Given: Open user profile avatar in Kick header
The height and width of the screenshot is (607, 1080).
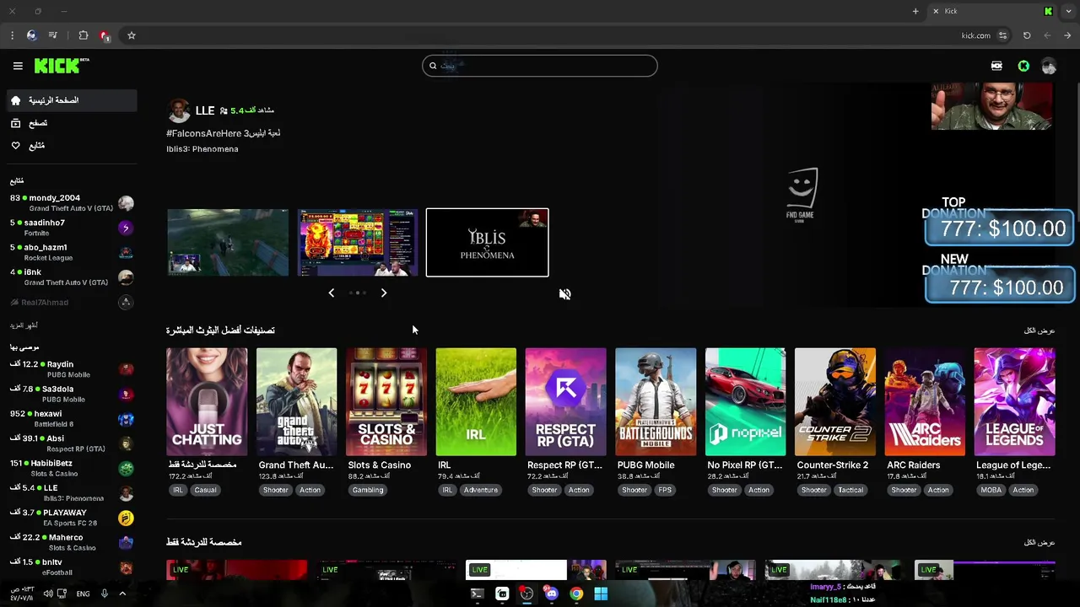Looking at the screenshot, I should point(1049,66).
